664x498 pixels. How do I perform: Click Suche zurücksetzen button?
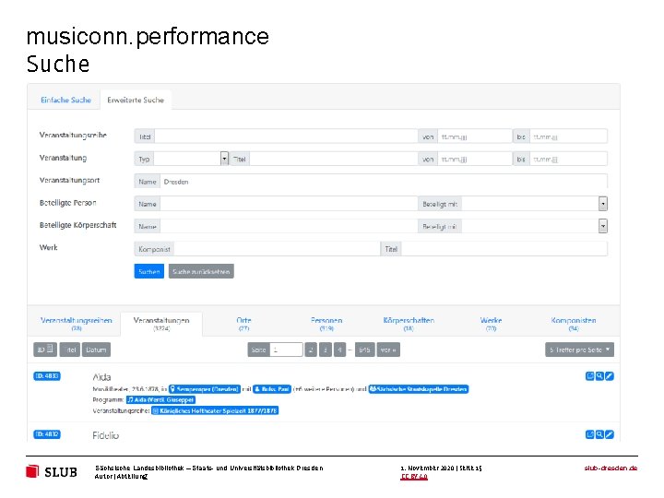tap(201, 271)
